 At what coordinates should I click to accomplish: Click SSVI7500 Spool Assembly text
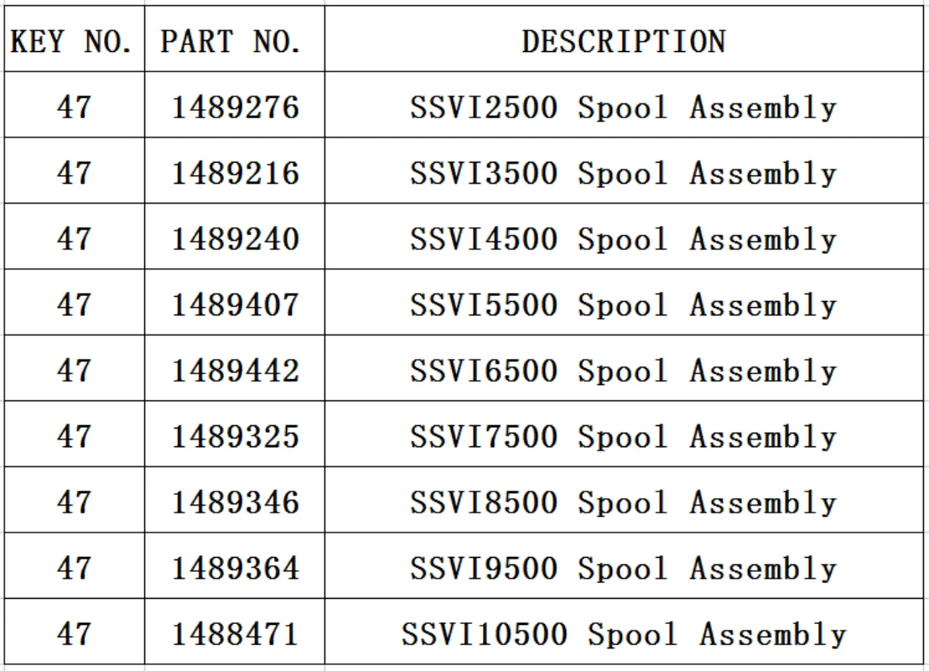pyautogui.click(x=623, y=437)
